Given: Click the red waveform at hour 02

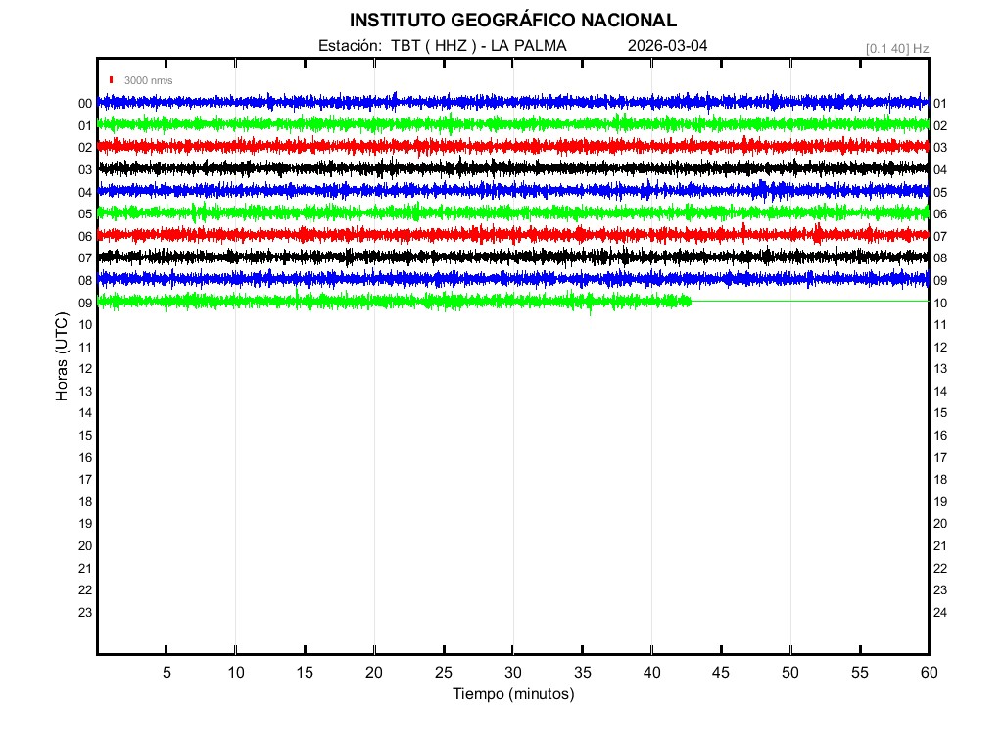Looking at the screenshot, I should pos(512,146).
